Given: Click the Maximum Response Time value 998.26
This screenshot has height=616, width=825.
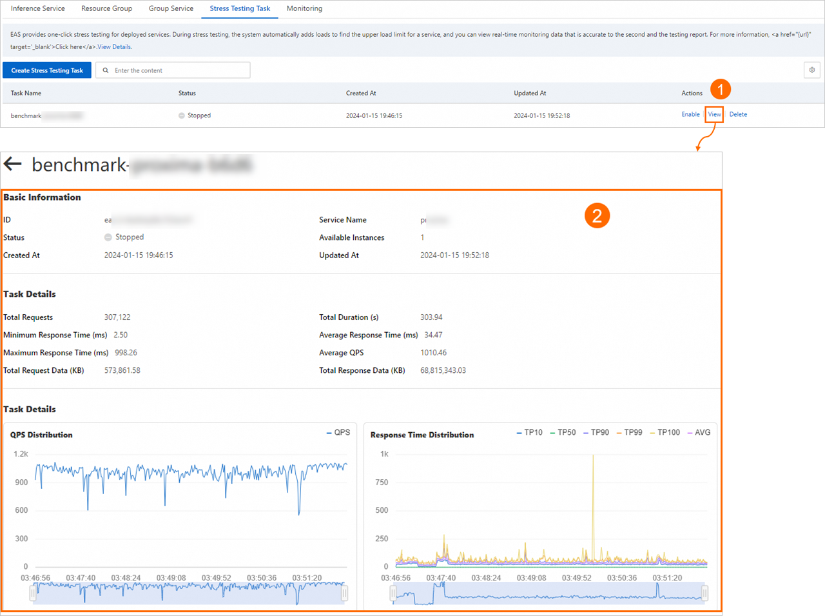Looking at the screenshot, I should click(126, 353).
